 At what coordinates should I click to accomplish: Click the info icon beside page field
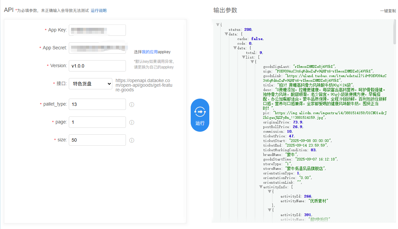tap(132, 122)
